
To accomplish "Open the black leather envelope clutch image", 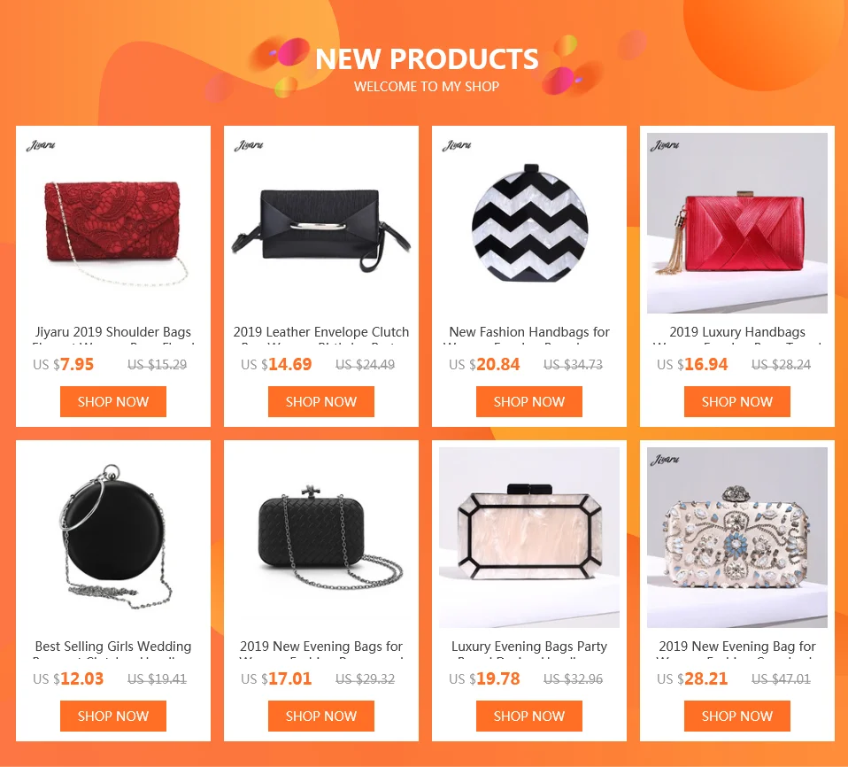I will click(x=321, y=223).
